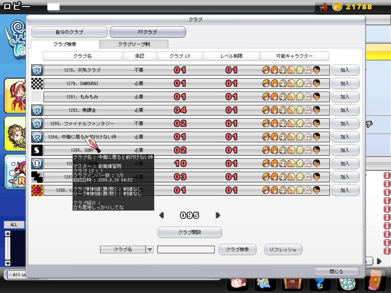Viewport: 391px width, 293px height.
Task: Close the club window with 閉じる
Action: click(336, 272)
